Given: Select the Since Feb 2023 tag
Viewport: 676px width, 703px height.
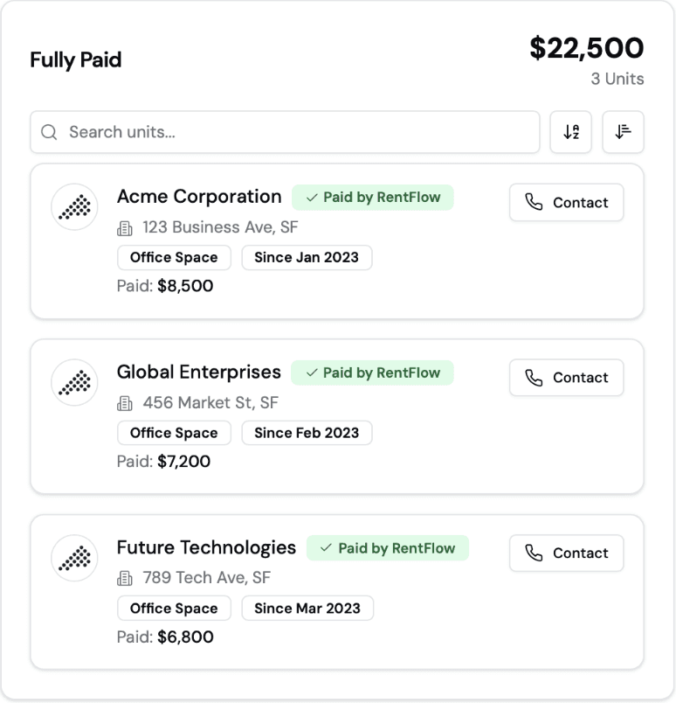Looking at the screenshot, I should coord(307,433).
